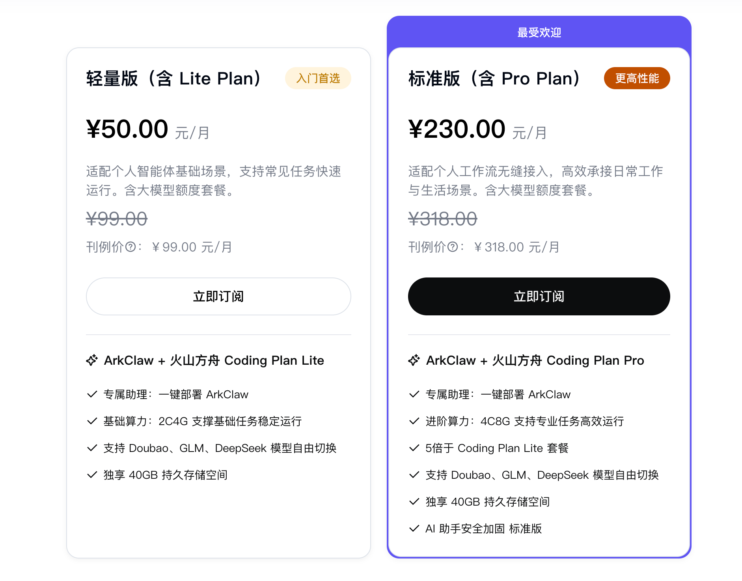Click the checkmark beside 专属助理 in Lite card
Screen dimensions: 742x581
coord(92,394)
